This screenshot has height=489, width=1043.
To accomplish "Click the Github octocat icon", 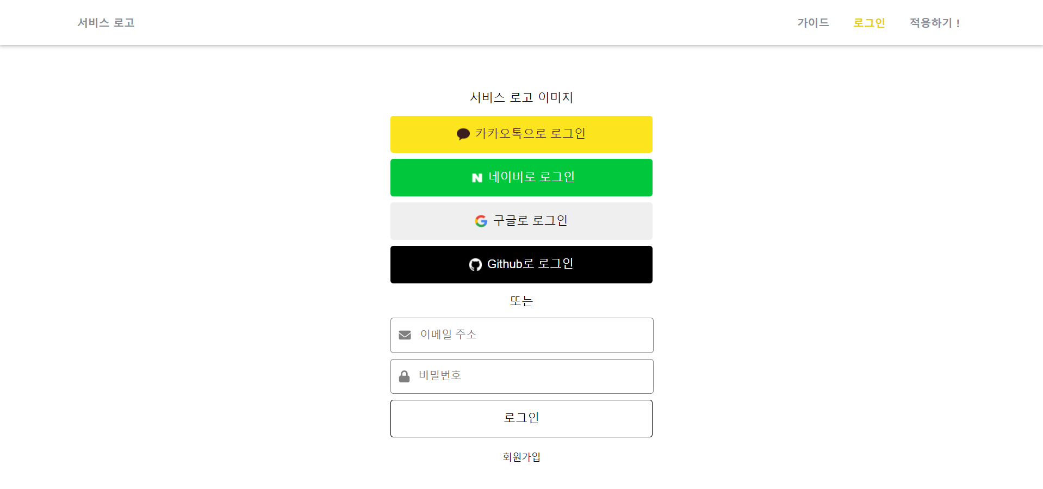I will pyautogui.click(x=476, y=264).
